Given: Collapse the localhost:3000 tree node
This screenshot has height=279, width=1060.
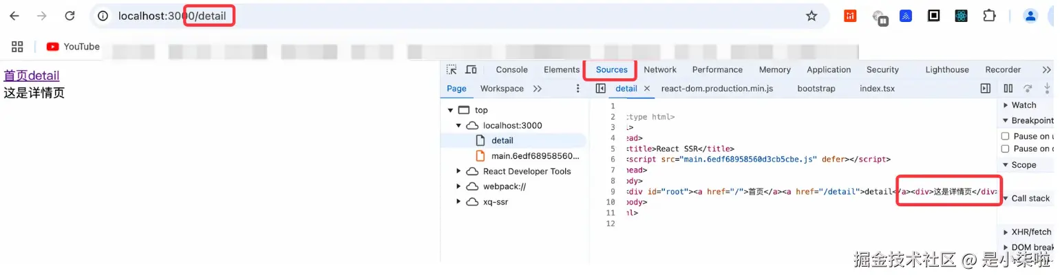Looking at the screenshot, I should pyautogui.click(x=458, y=126).
